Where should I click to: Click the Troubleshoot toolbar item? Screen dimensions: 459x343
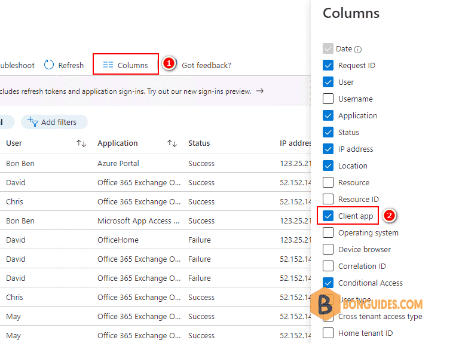(17, 65)
